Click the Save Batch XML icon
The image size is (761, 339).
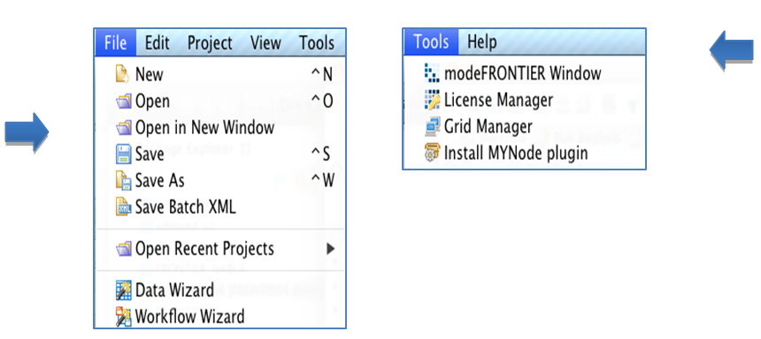click(123, 207)
